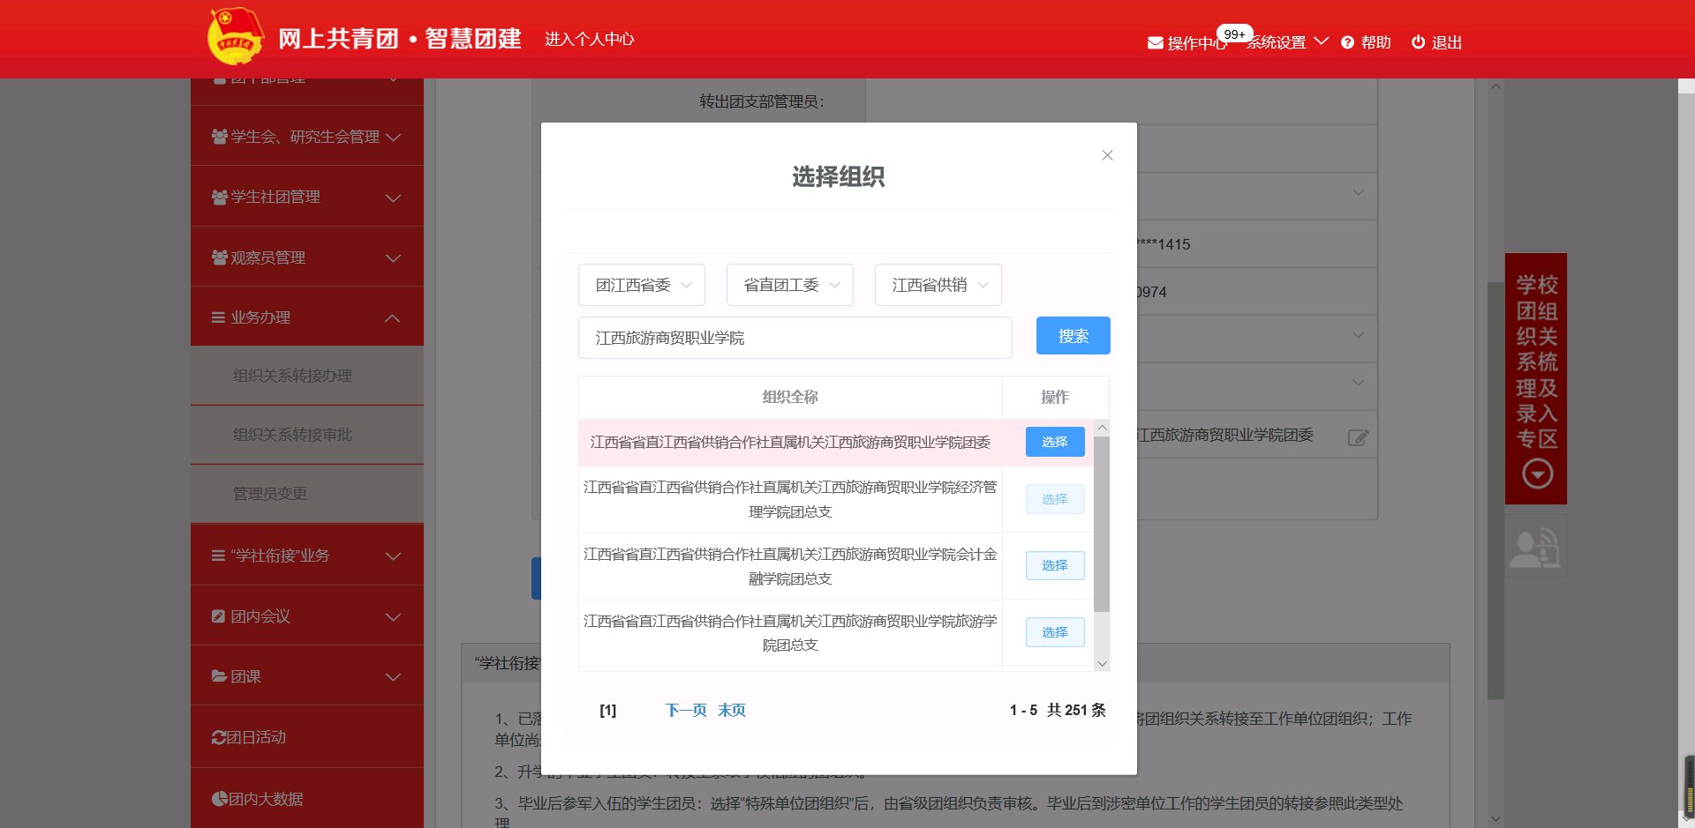The image size is (1695, 828).
Task: Open 团日活动 menu item
Action: click(x=307, y=737)
